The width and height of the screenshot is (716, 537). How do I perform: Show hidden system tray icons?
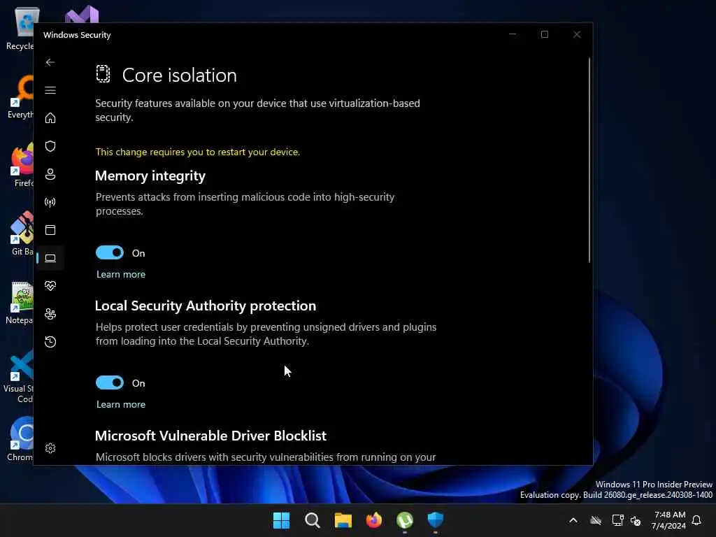click(573, 520)
